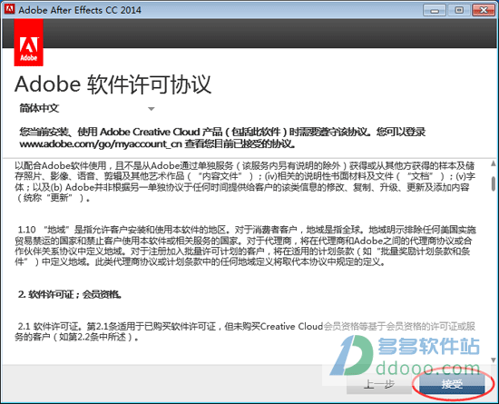Click the license scrollbar up arrow
499x404 pixels.
point(494,163)
